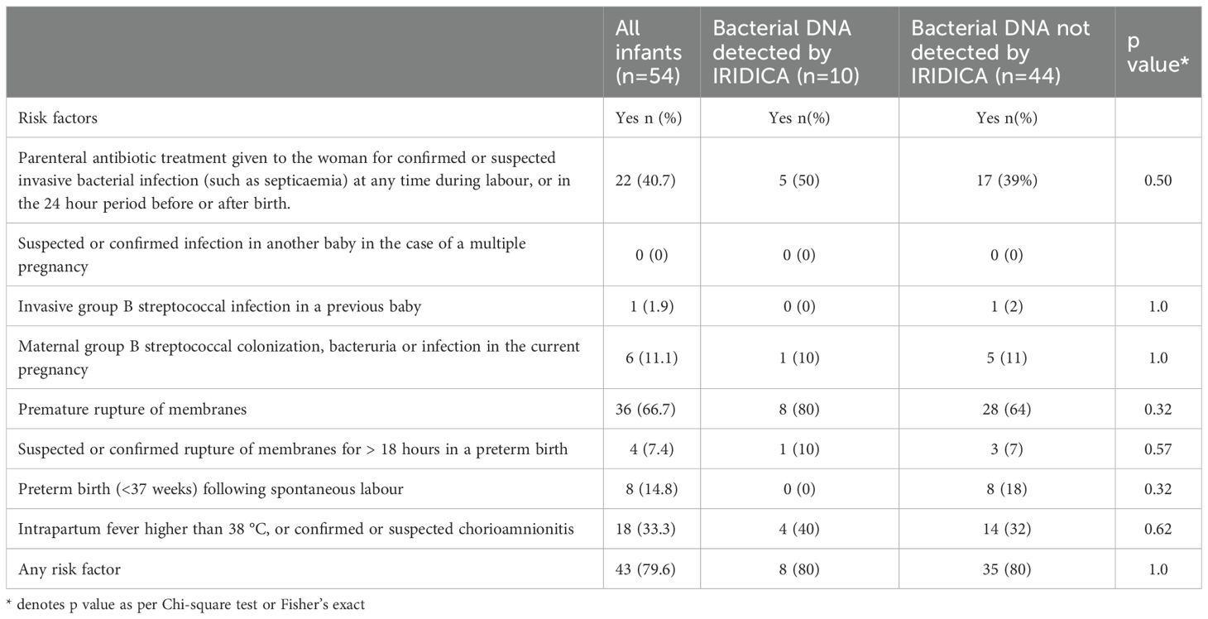Click the "Bacterial DNA not detected" column header

999,52
